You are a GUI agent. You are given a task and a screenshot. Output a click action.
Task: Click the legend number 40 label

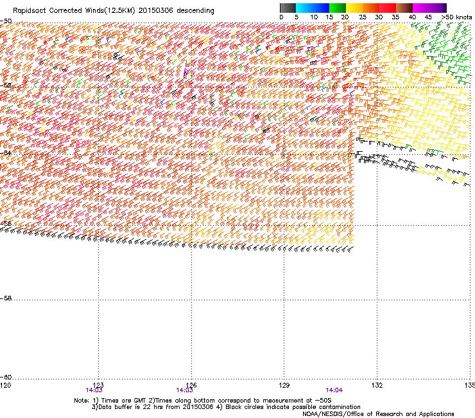[x=412, y=17]
